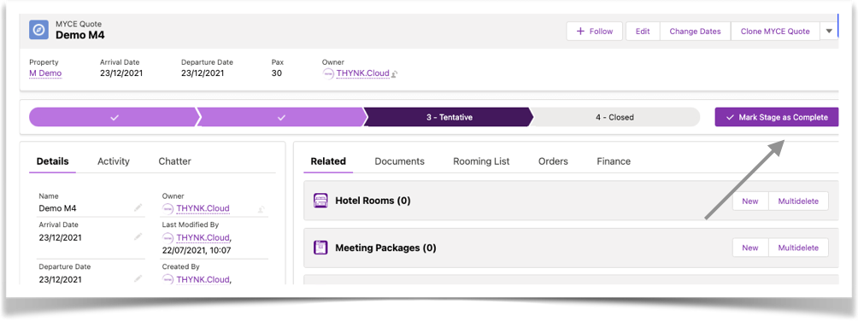The width and height of the screenshot is (858, 321).
Task: Open THYNK.Cloud owner link in header
Action: (363, 73)
